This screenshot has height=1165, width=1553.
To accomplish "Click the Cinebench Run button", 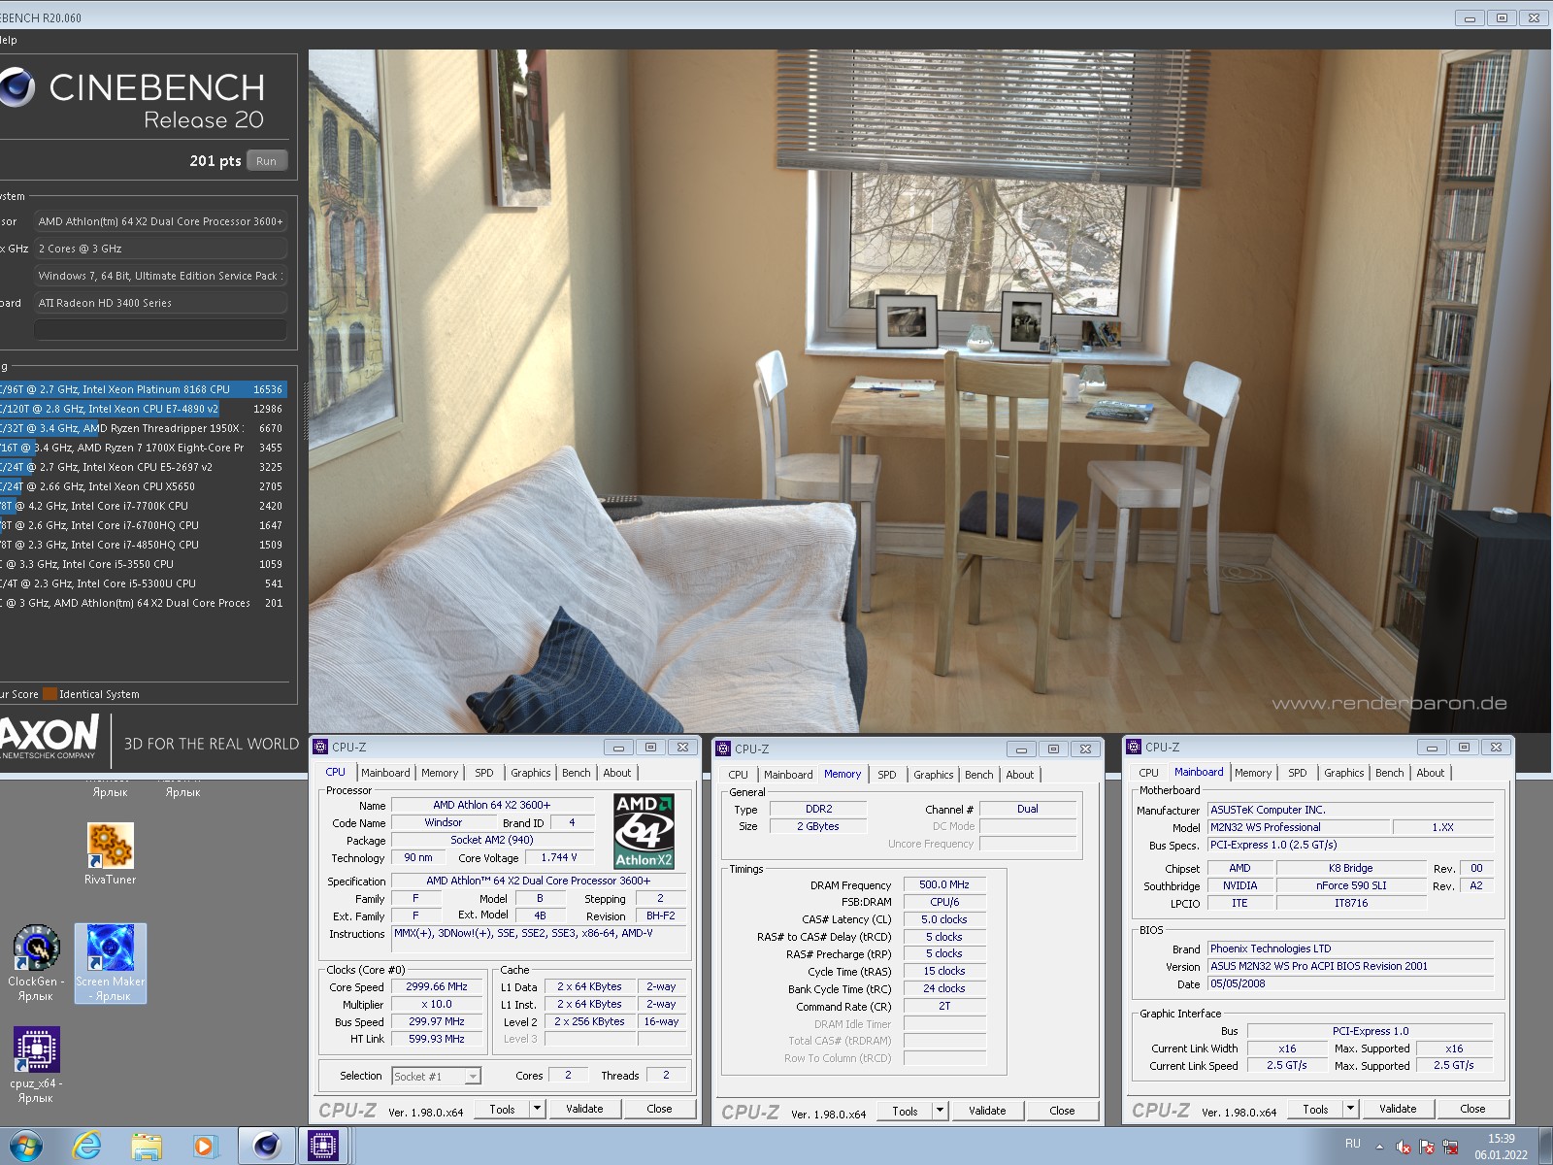I will 267,161.
